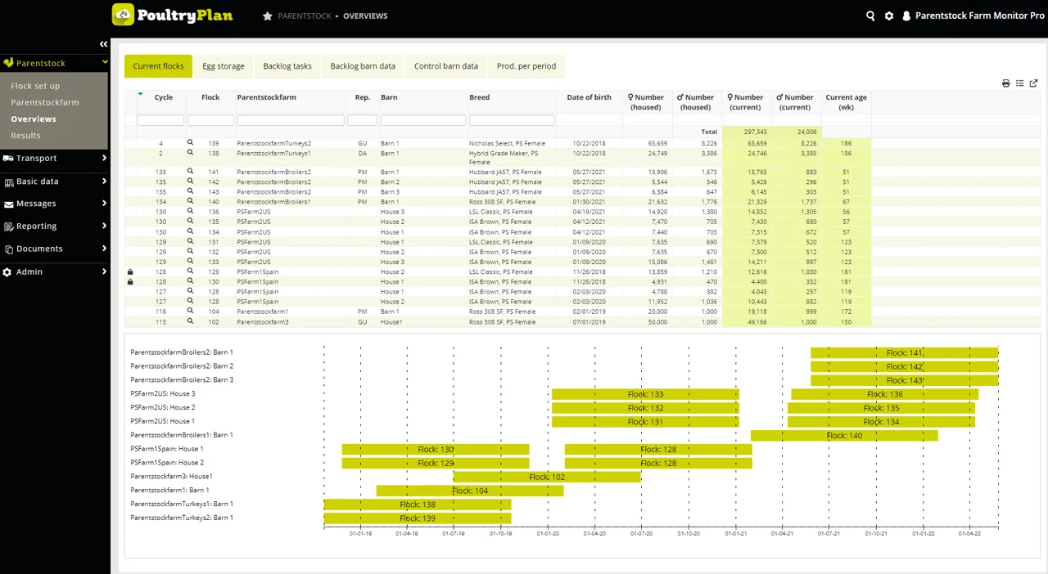Screen dimensions: 1048x574
Task: Open settings via the gear icon
Action: (x=889, y=16)
